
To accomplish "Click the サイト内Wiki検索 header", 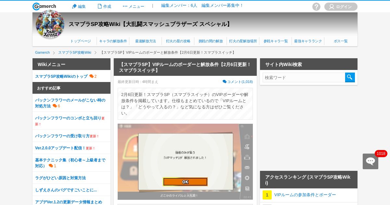I will pos(309,64).
